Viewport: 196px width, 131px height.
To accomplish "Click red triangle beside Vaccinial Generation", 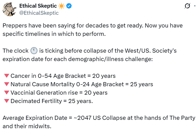I will click(x=7, y=93).
